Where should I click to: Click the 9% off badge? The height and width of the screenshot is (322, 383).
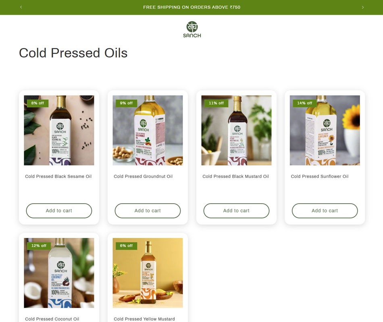[126, 103]
